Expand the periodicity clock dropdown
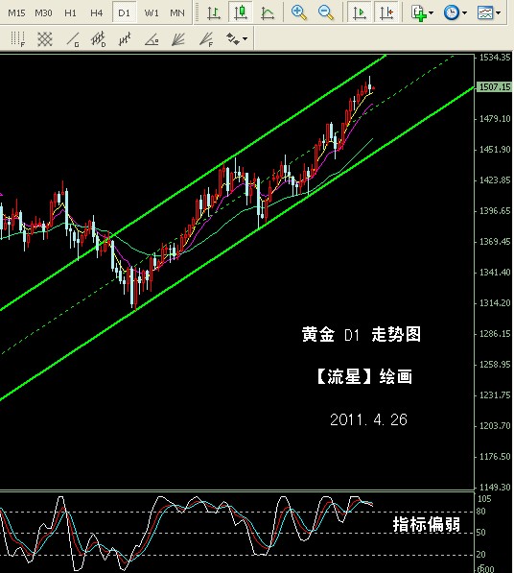This screenshot has width=514, height=573. [x=455, y=12]
